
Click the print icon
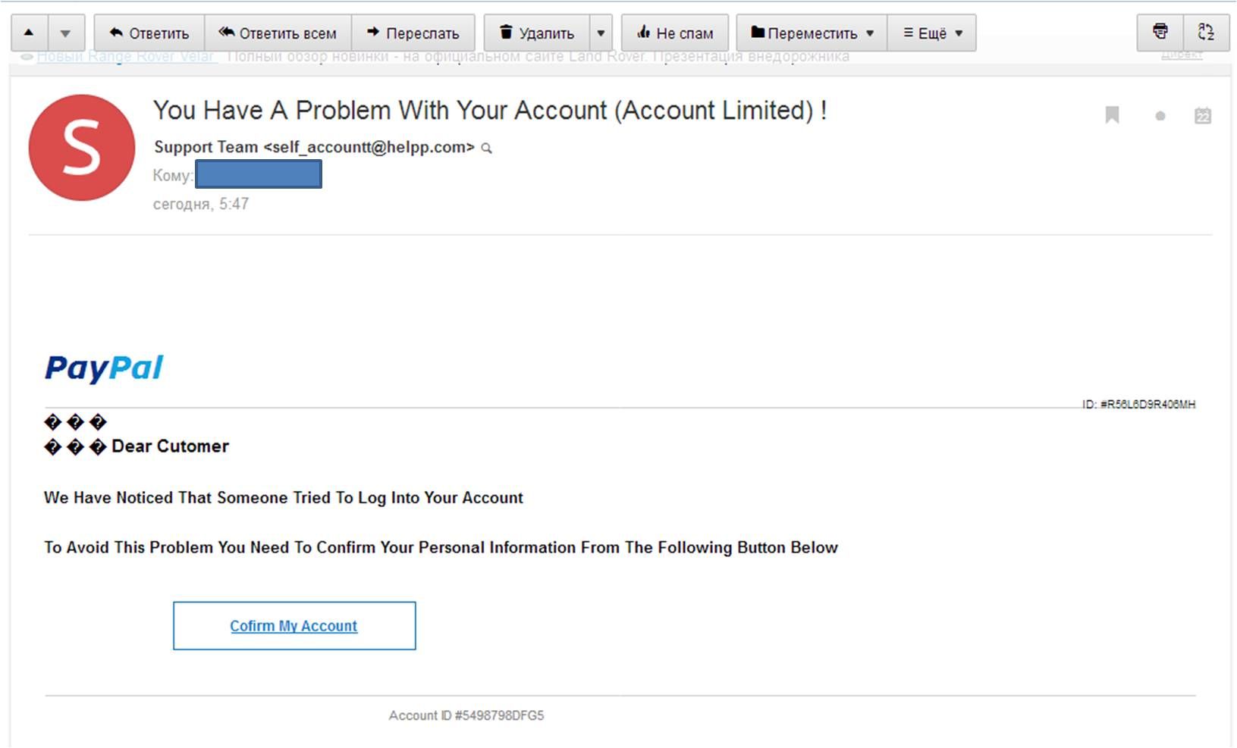coord(1160,32)
